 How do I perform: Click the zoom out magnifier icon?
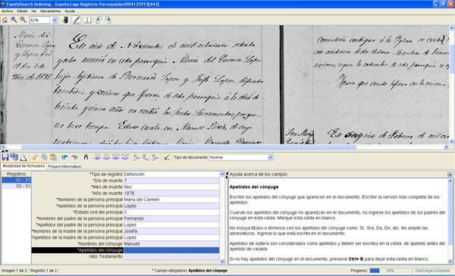23,20
